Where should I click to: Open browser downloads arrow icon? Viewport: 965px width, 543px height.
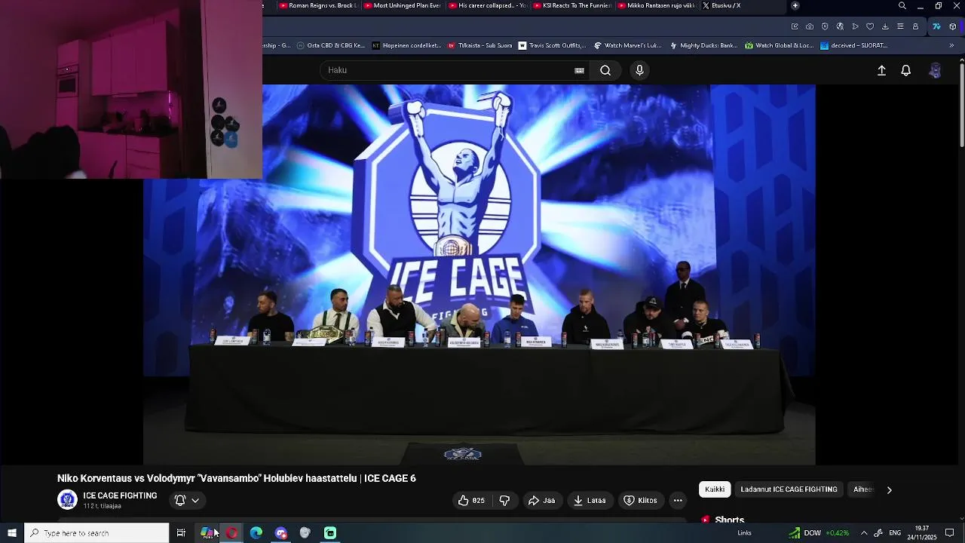[885, 26]
